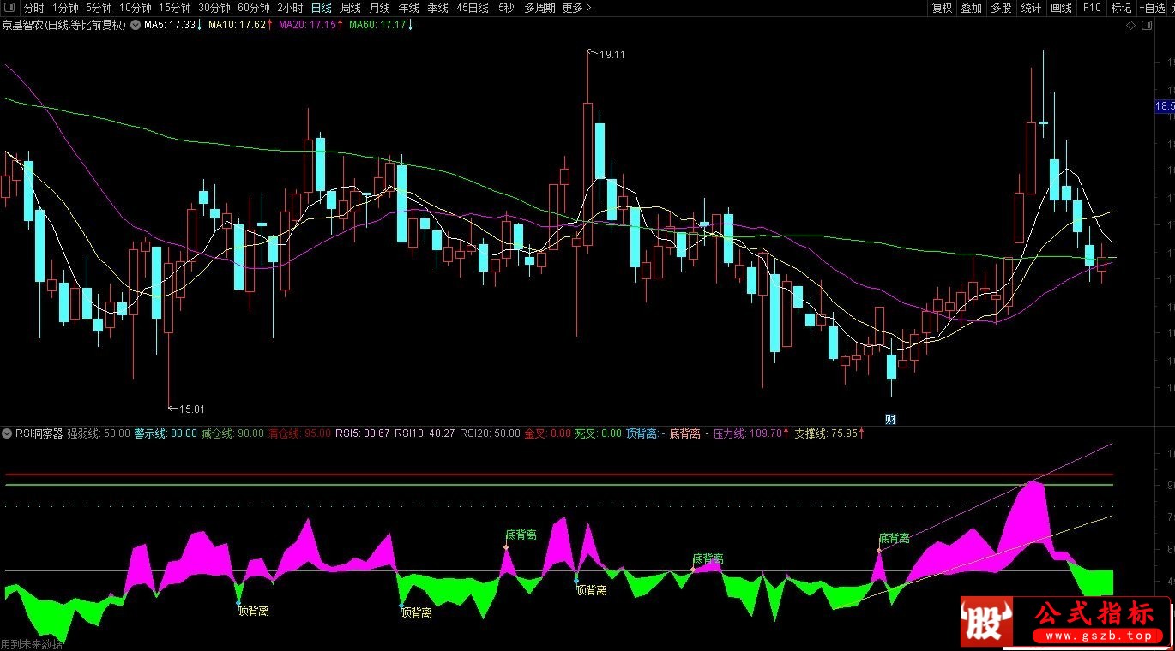Switch to 周线 weekly chart
This screenshot has height=651, width=1175.
click(x=351, y=8)
